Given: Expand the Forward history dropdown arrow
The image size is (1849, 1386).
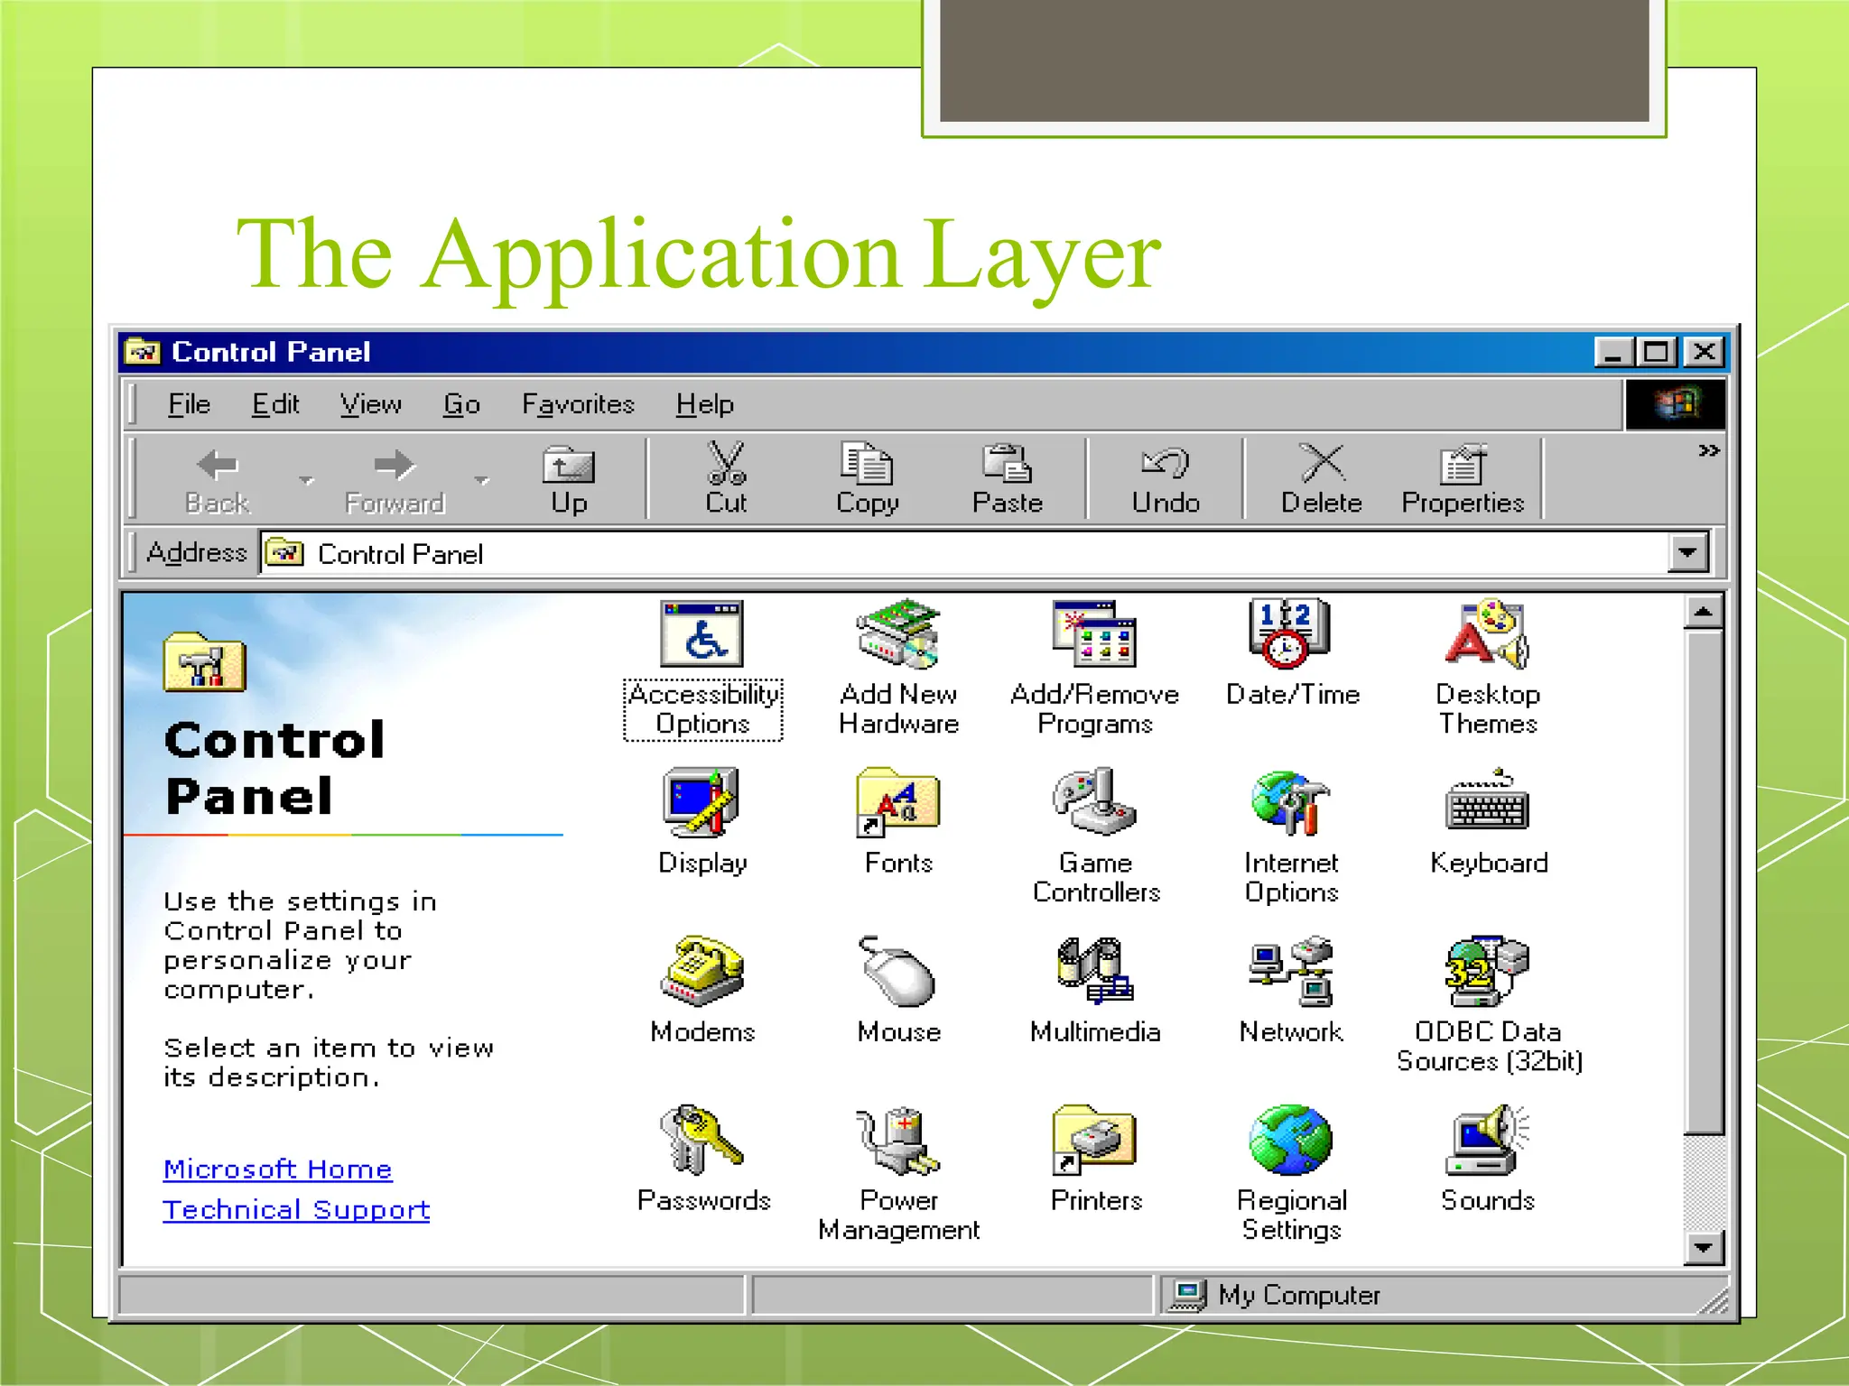Looking at the screenshot, I should click(482, 480).
